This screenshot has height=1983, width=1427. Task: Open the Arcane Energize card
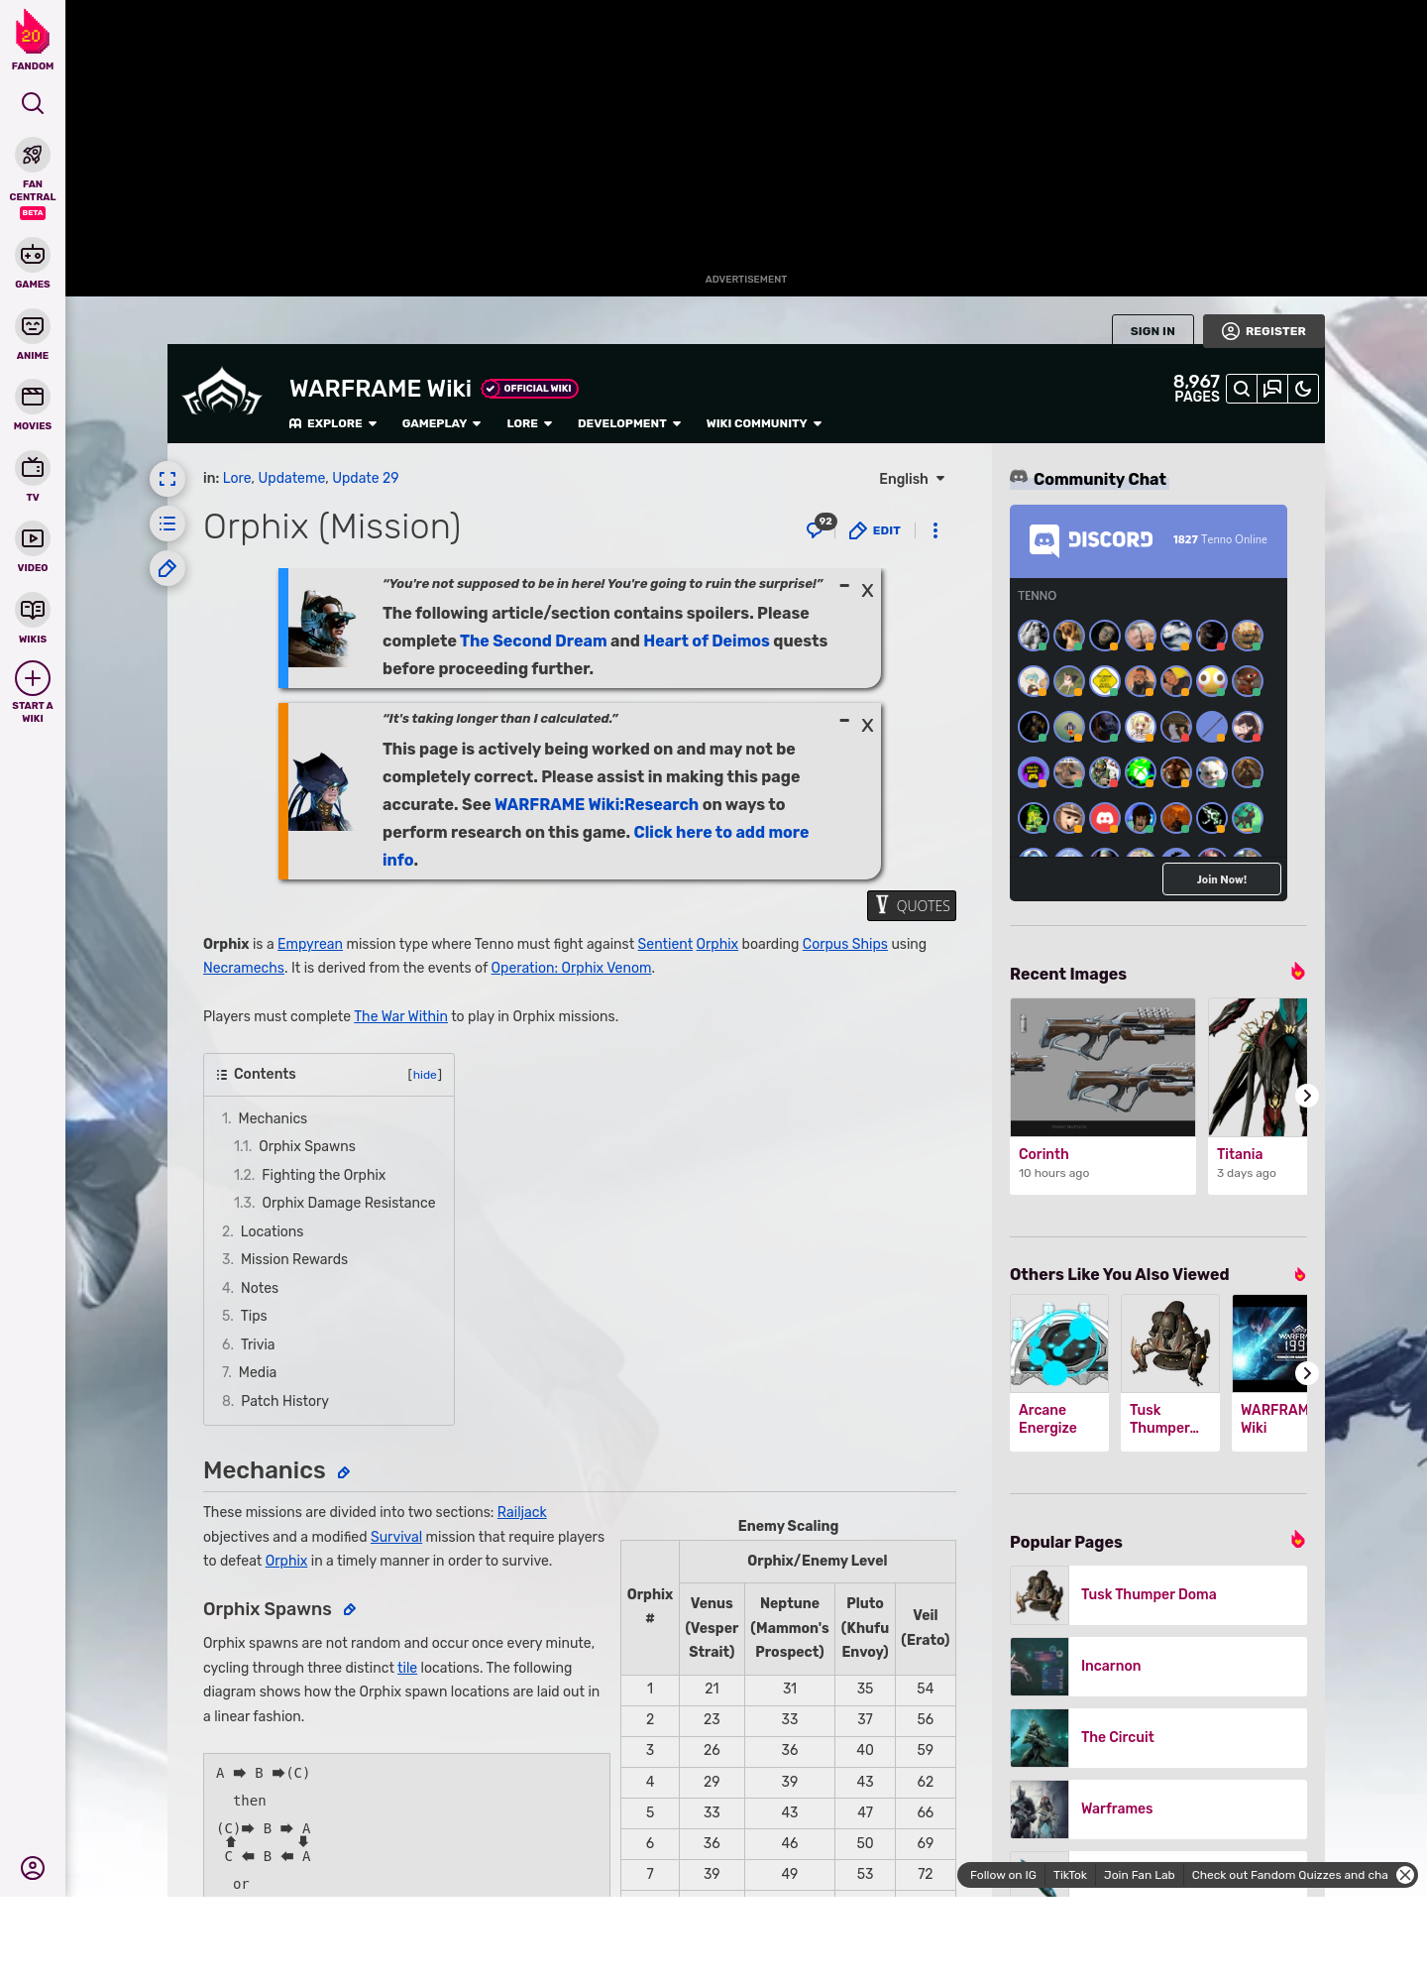[1059, 1372]
